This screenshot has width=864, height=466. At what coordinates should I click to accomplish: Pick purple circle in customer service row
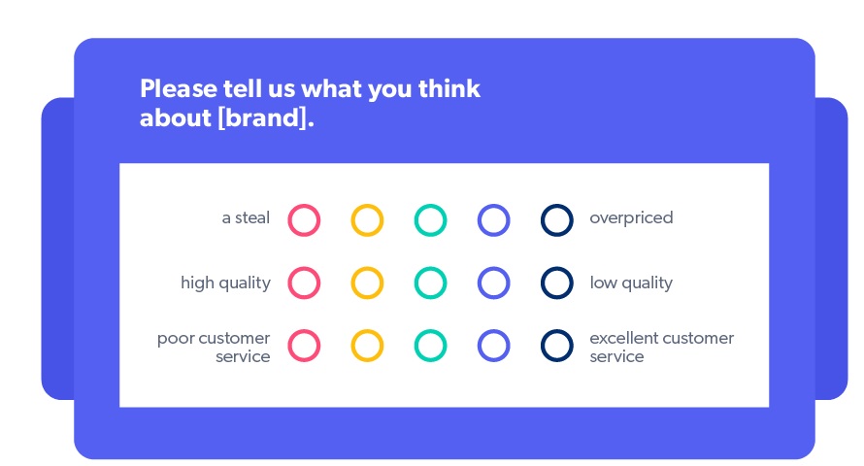click(494, 346)
